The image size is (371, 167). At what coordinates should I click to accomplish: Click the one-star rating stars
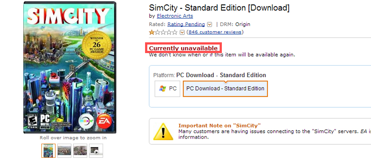tap(163, 32)
